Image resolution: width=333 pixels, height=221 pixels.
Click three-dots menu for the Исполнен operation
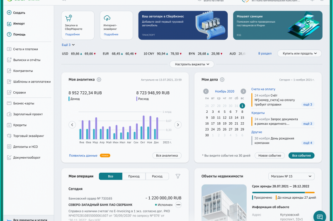(x=179, y=204)
